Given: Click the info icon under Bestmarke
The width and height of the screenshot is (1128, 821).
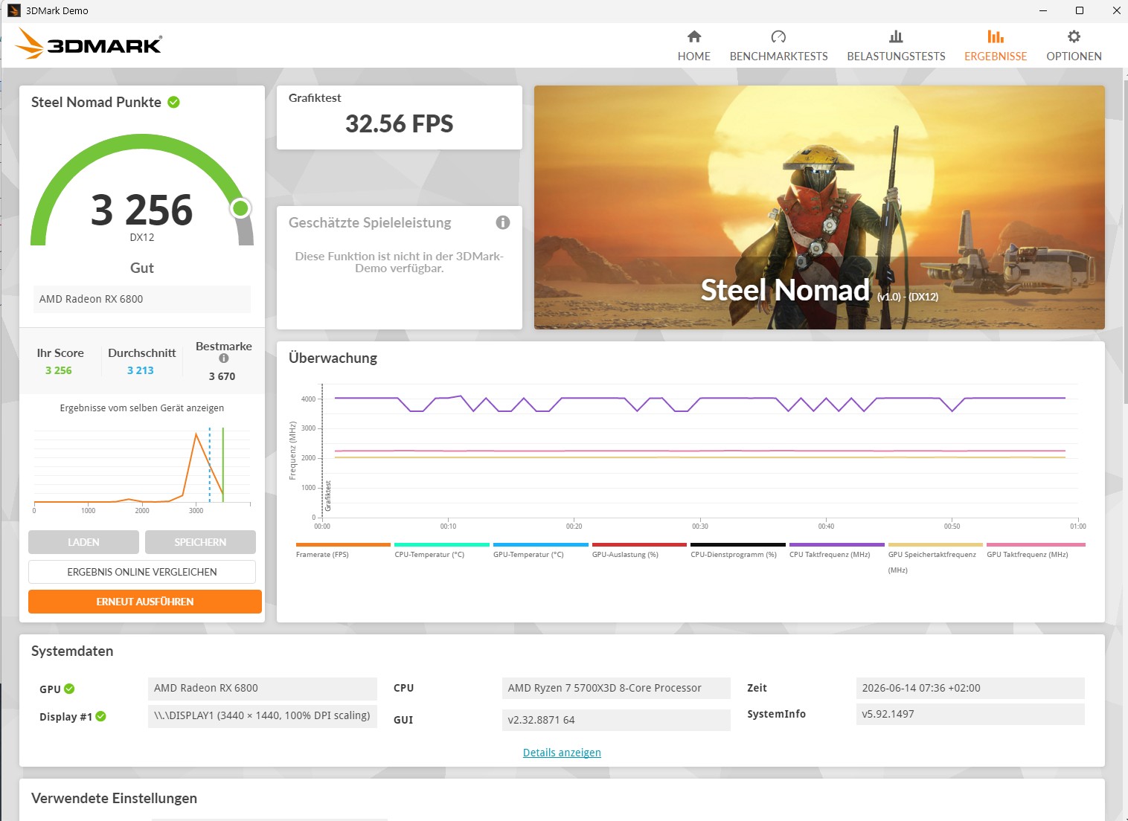Looking at the screenshot, I should point(224,358).
